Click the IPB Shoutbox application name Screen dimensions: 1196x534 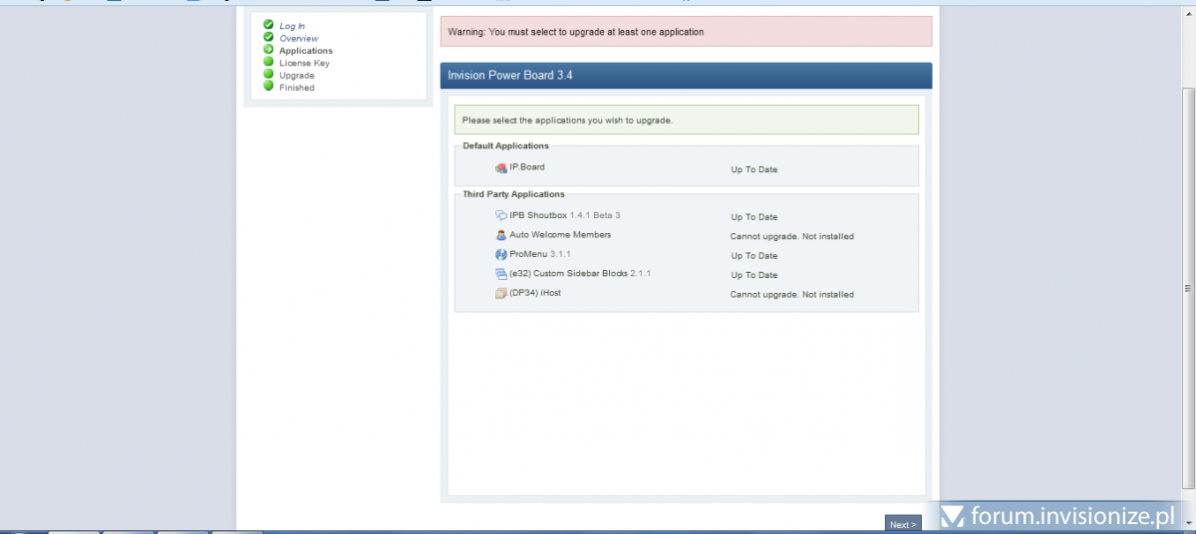(x=538, y=215)
